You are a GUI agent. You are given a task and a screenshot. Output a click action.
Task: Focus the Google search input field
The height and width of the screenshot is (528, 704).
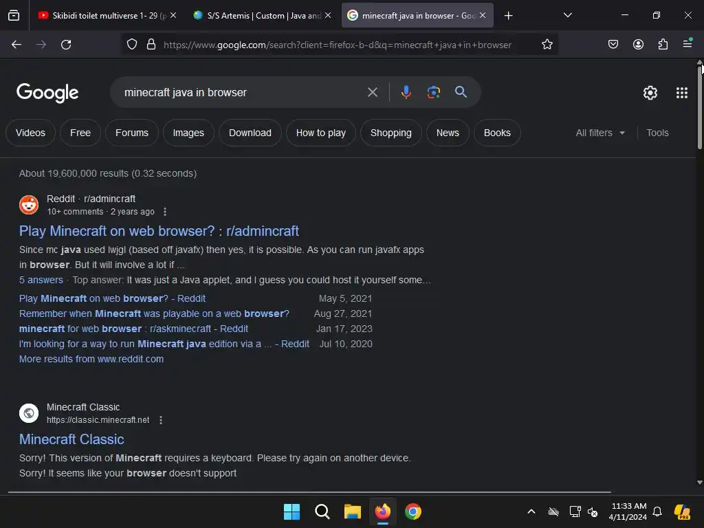coord(243,93)
